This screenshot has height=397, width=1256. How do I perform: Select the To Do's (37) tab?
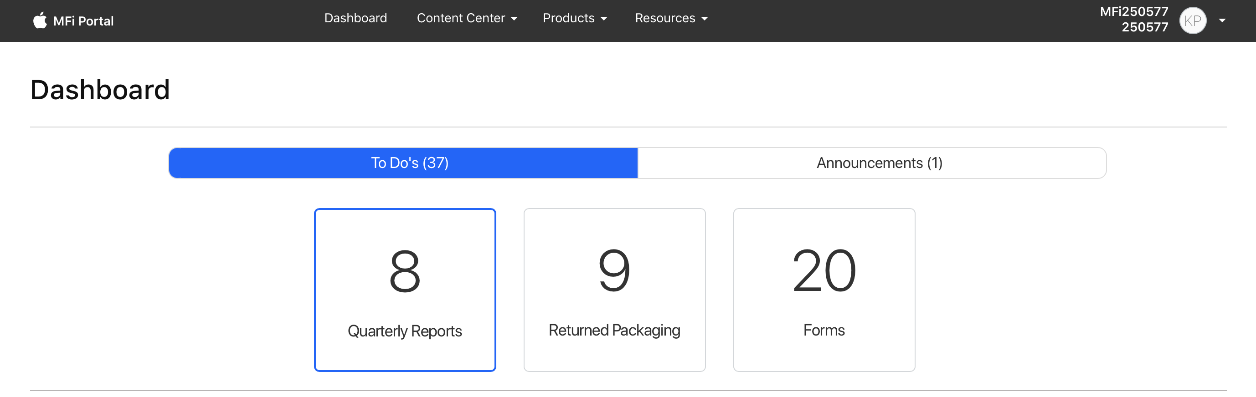(x=403, y=163)
